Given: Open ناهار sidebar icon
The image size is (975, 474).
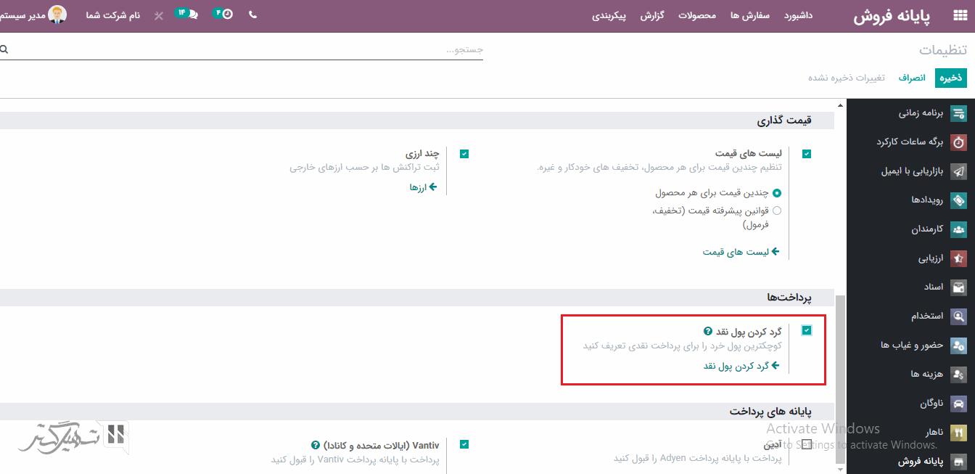Looking at the screenshot, I should click(959, 433).
